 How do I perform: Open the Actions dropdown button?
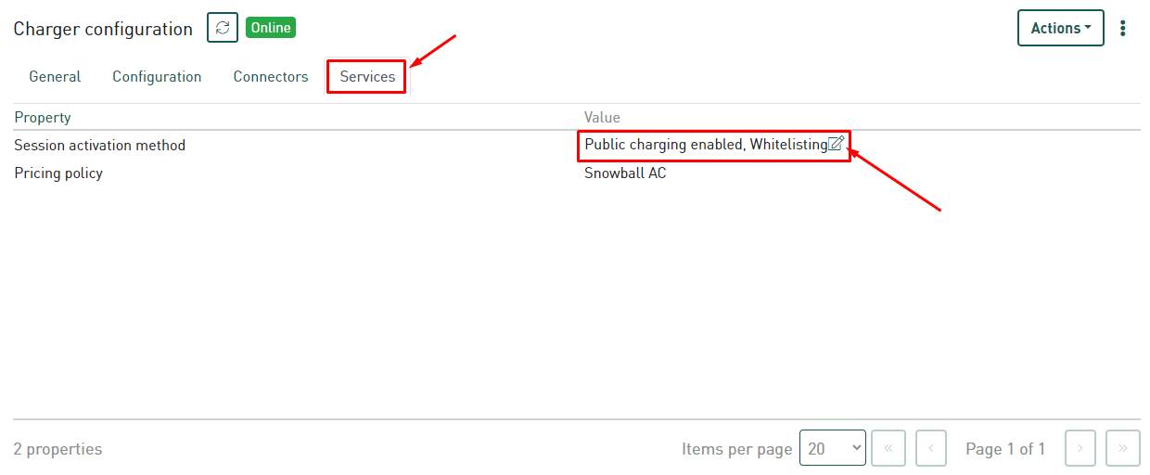[x=1061, y=28]
